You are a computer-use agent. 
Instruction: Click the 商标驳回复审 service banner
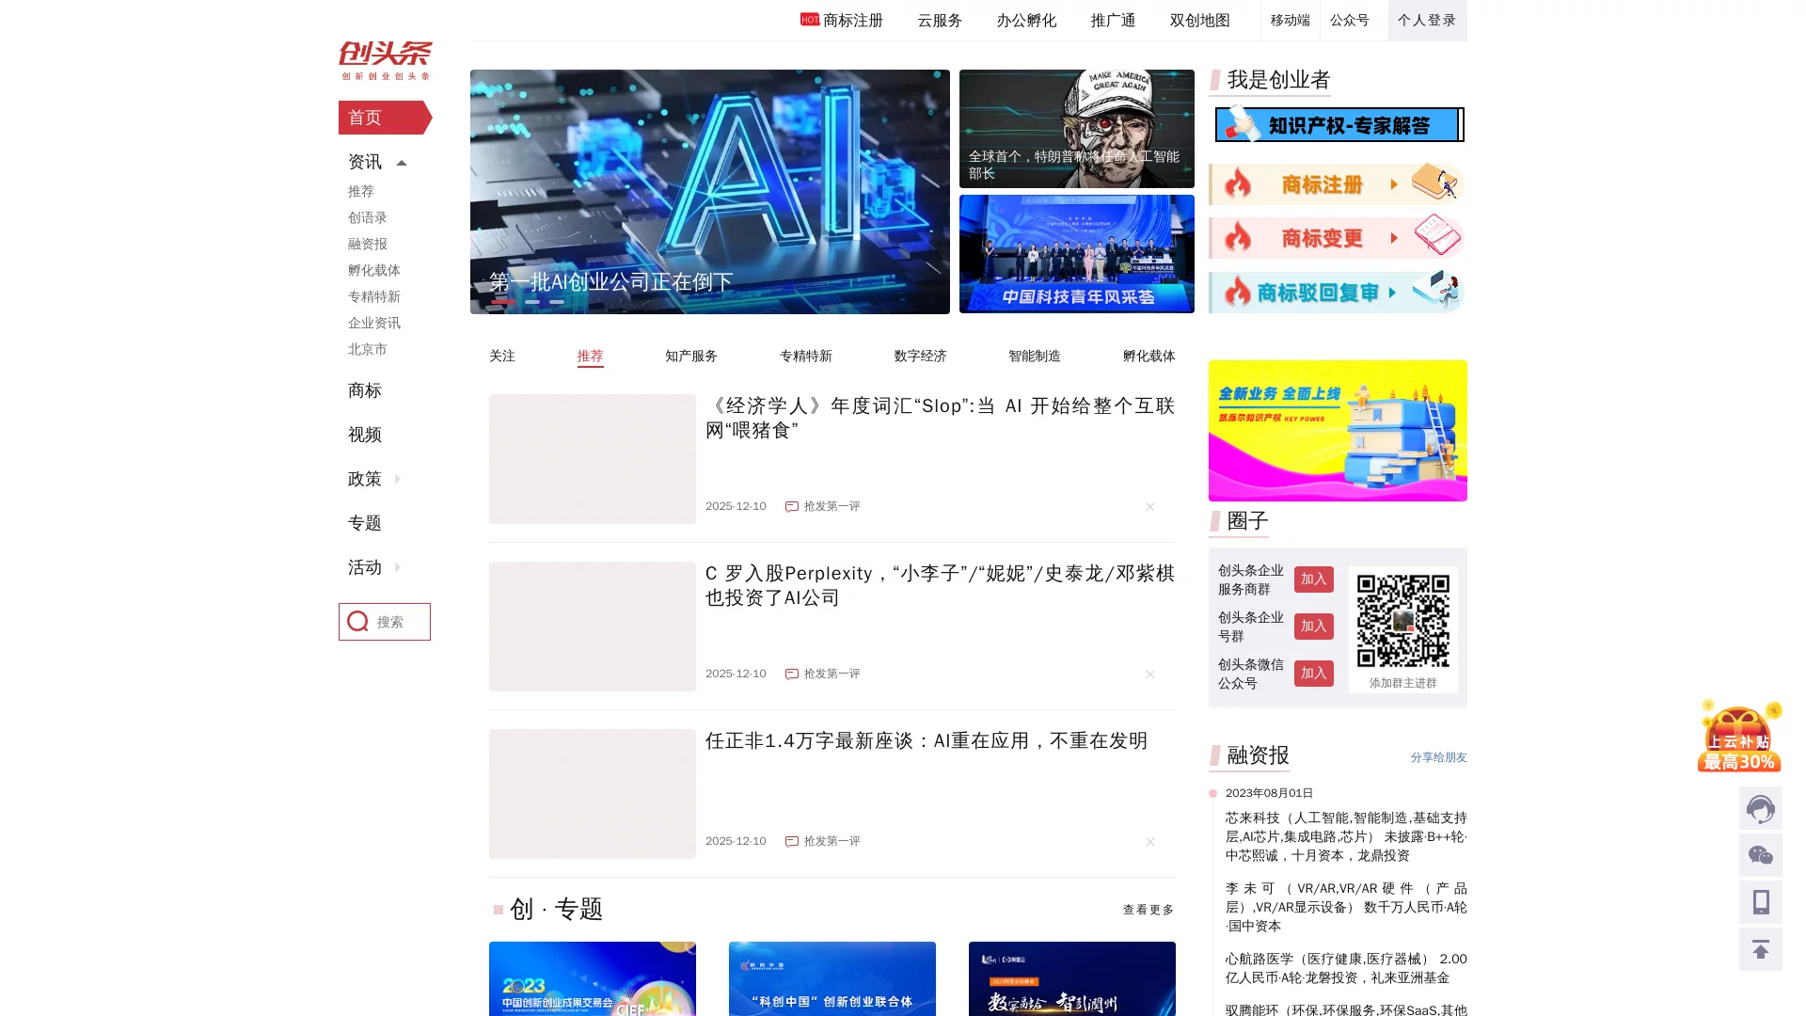coord(1336,293)
